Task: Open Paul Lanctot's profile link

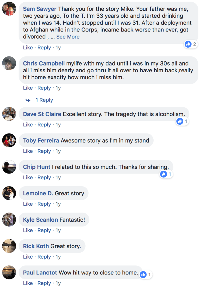Action: [40, 273]
